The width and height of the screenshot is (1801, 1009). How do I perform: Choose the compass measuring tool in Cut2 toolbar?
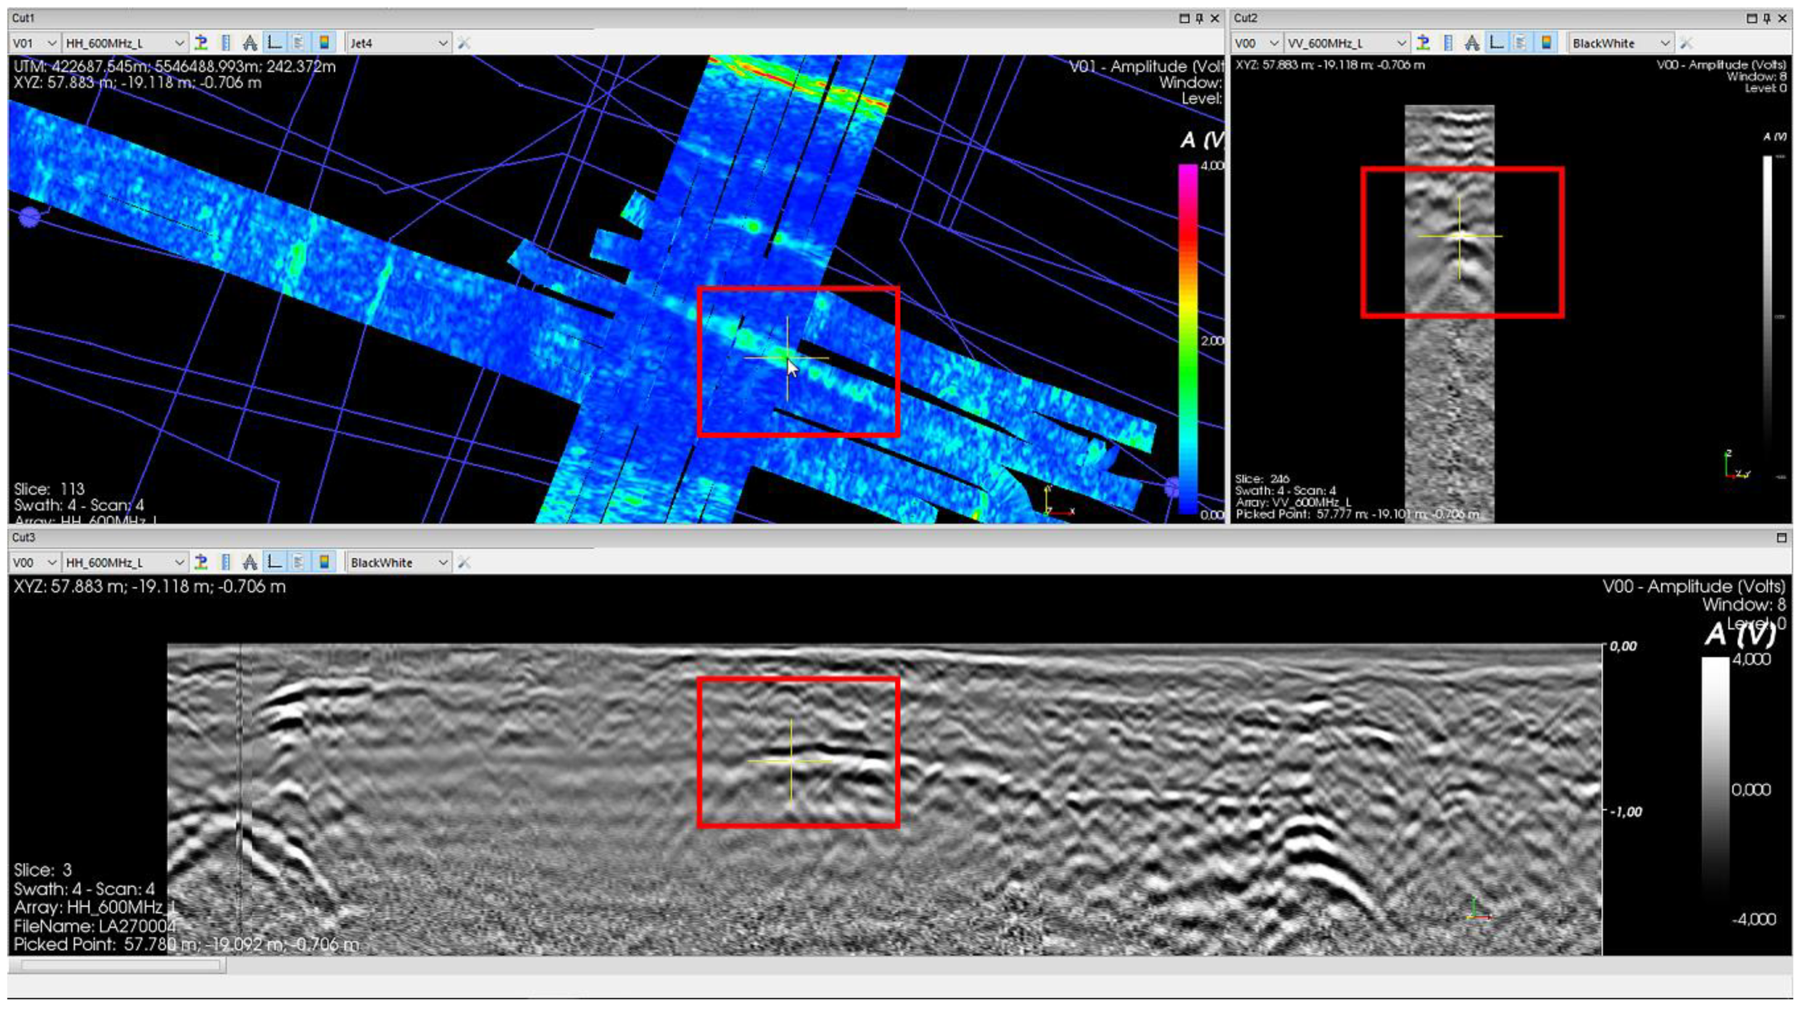pos(1472,42)
